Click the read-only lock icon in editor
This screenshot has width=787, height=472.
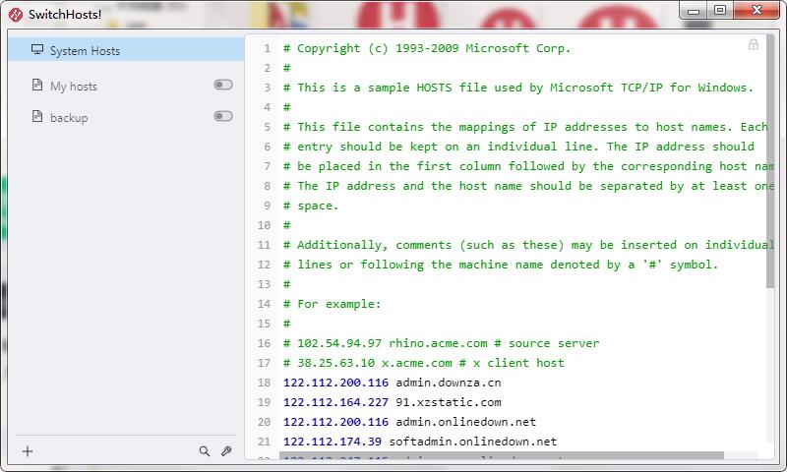coord(754,45)
